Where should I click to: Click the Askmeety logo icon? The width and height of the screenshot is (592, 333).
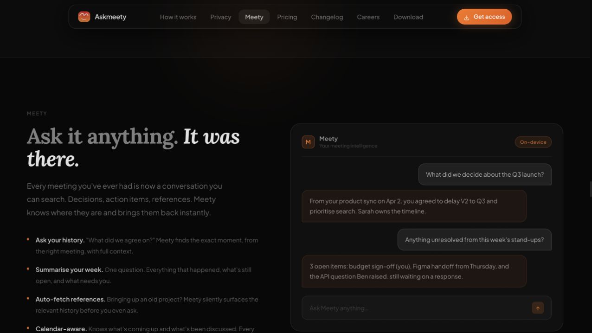coord(84,17)
